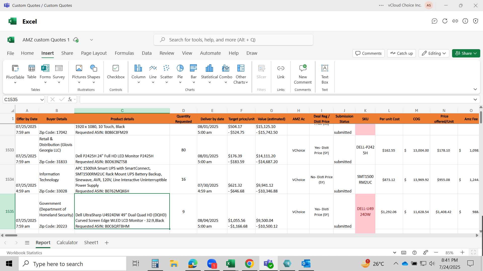Collapse the ribbon with the chevron
Viewport: 483px width, 271px height.
click(475, 89)
